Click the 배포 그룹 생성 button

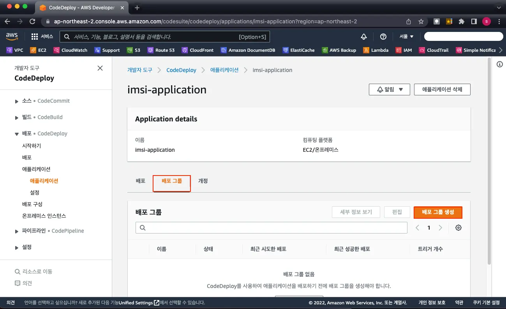point(438,212)
